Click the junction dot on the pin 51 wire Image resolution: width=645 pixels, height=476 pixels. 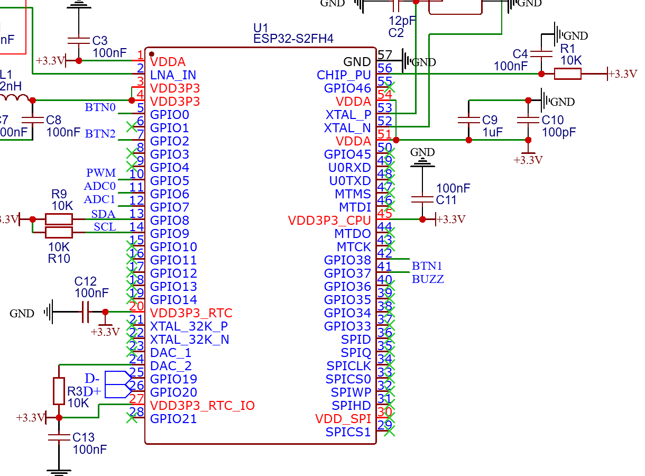click(396, 140)
